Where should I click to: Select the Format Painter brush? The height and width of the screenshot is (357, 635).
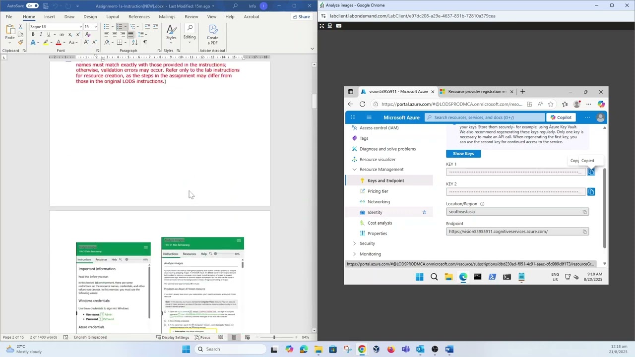pyautogui.click(x=20, y=42)
